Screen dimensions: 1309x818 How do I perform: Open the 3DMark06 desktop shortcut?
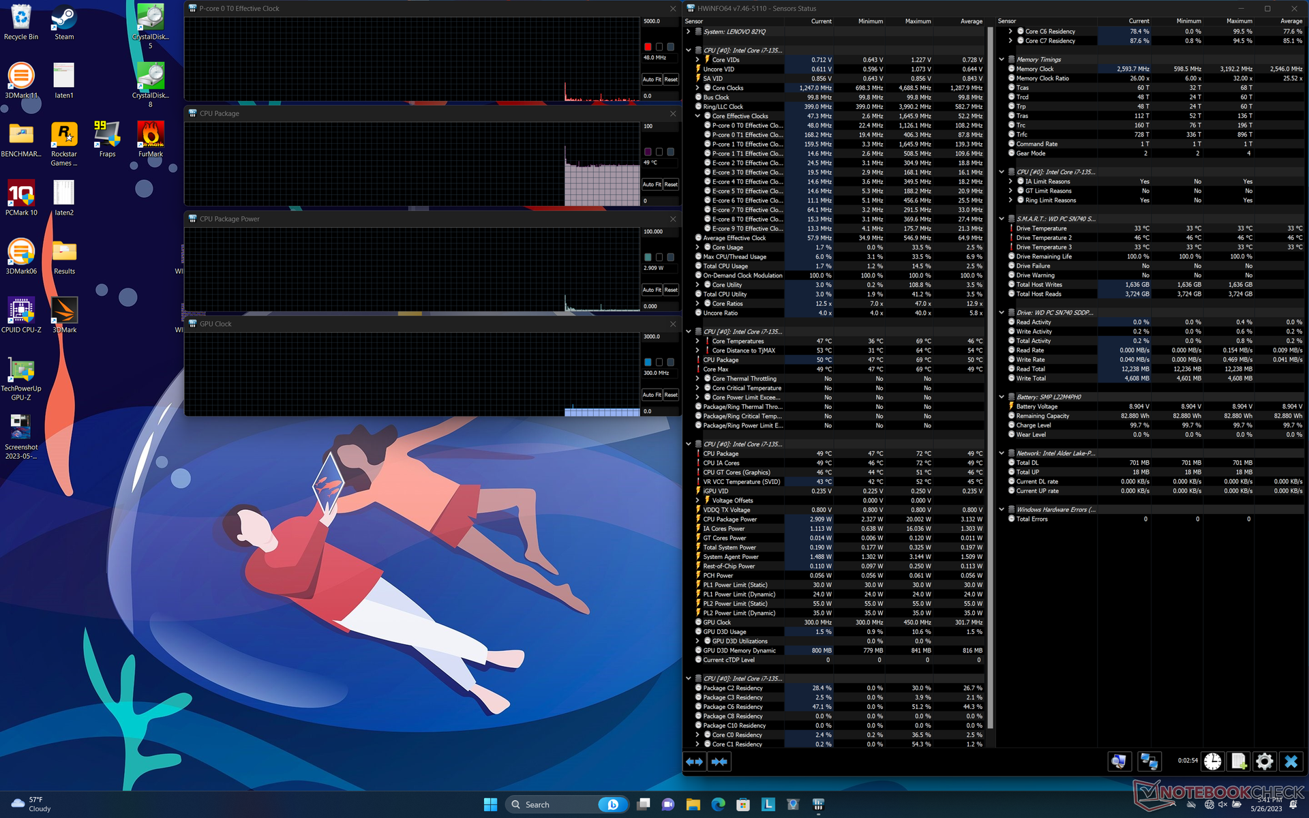pyautogui.click(x=21, y=256)
